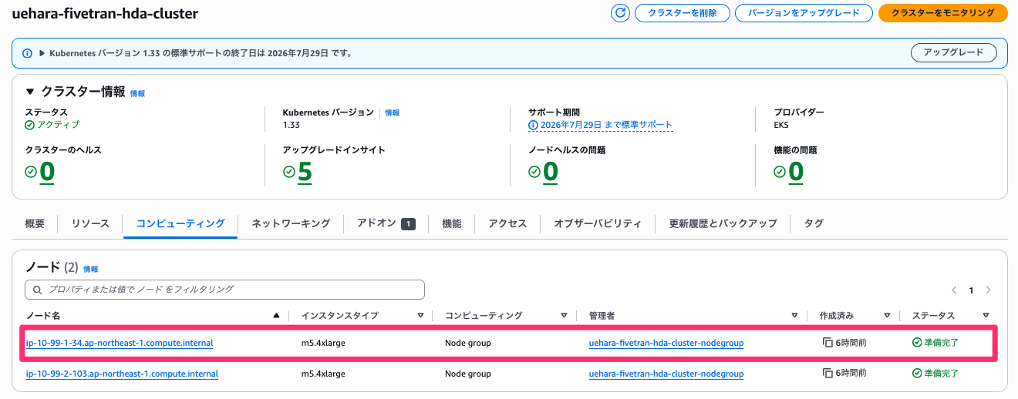Click the previous page arrow in node pagination
1018x399 pixels.
coord(954,290)
